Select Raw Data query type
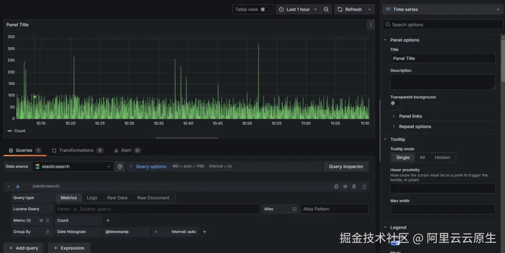Image resolution: width=505 pixels, height=253 pixels. (x=117, y=198)
